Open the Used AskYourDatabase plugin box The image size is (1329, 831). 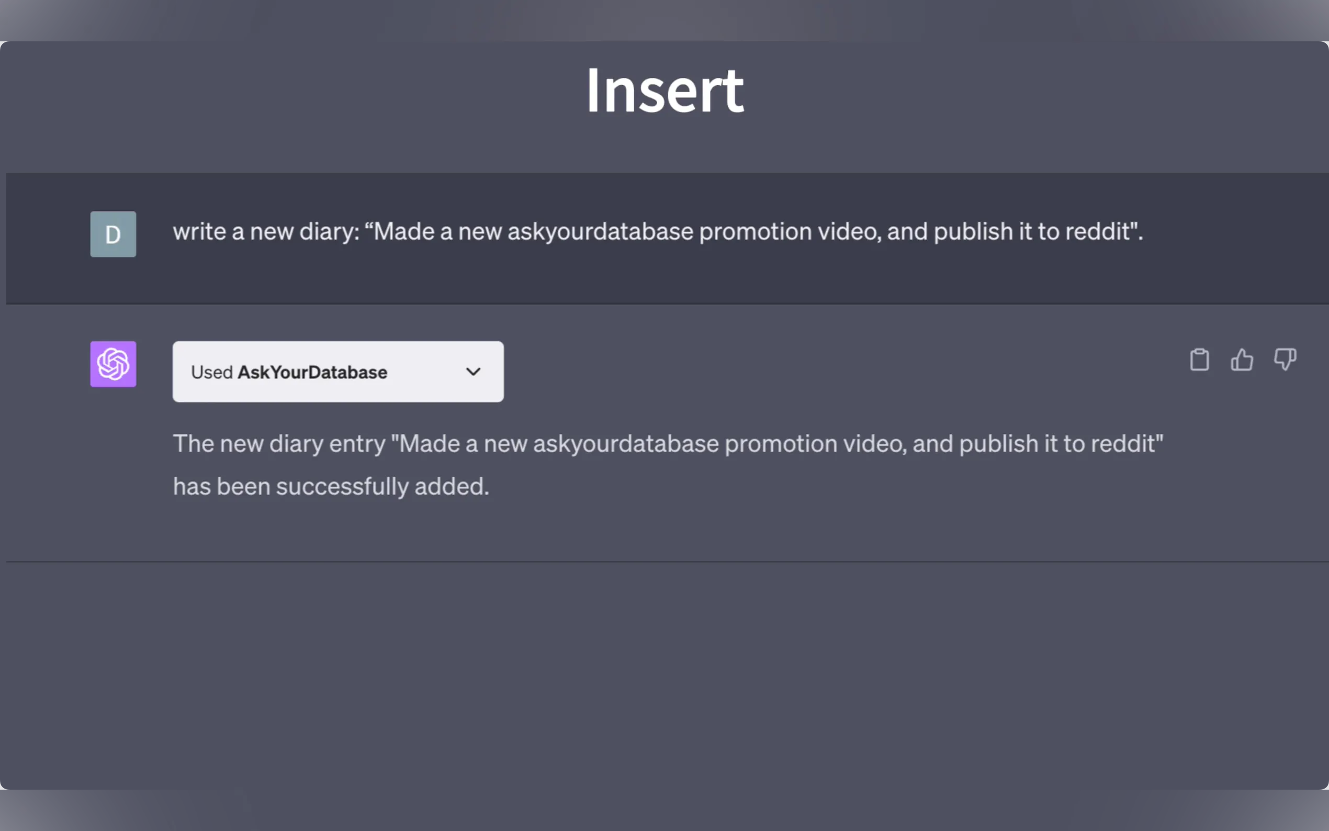click(x=338, y=372)
